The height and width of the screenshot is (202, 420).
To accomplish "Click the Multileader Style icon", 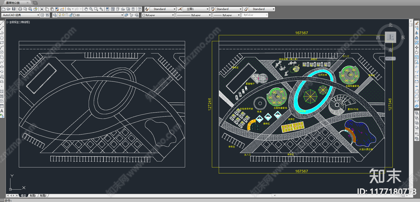I will 246,9.
